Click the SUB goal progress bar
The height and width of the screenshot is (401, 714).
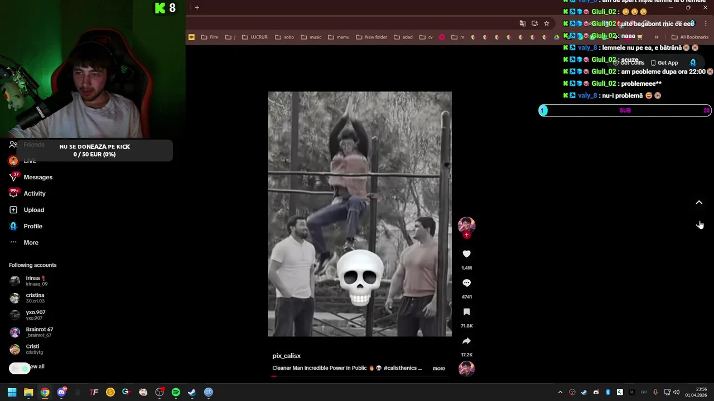(625, 110)
